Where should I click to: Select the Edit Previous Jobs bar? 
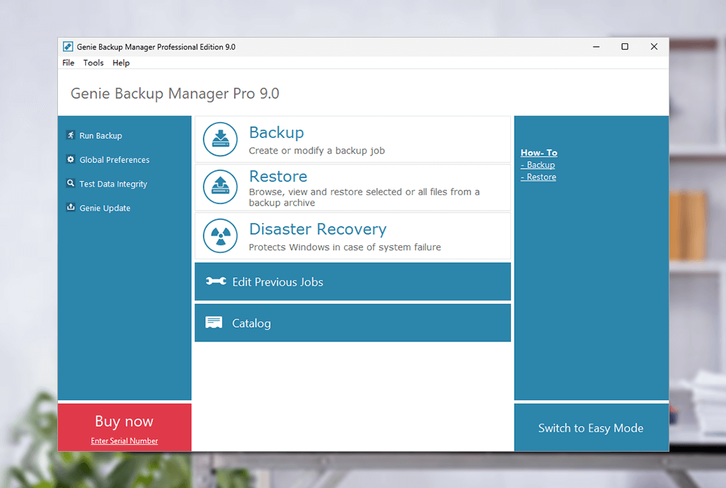353,282
